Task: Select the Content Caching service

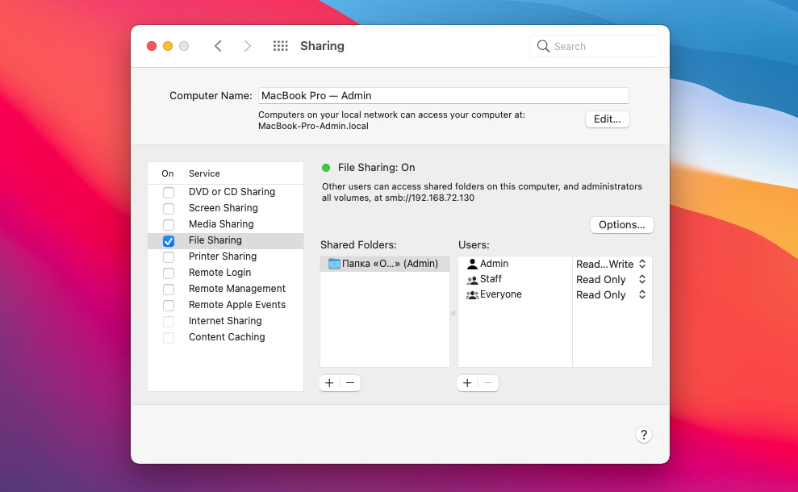Action: tap(226, 337)
